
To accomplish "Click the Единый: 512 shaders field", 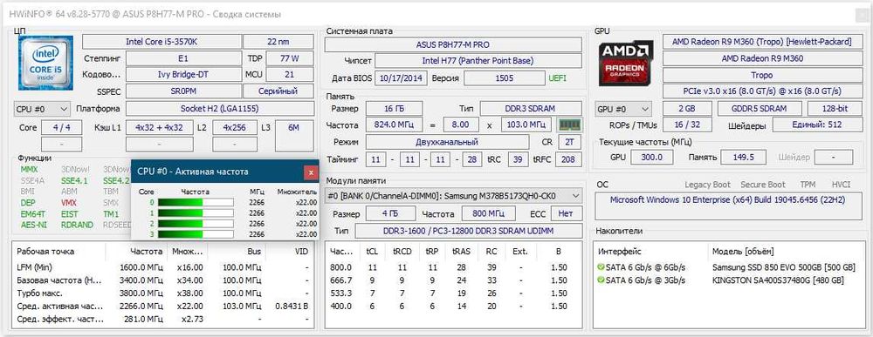I will [816, 125].
